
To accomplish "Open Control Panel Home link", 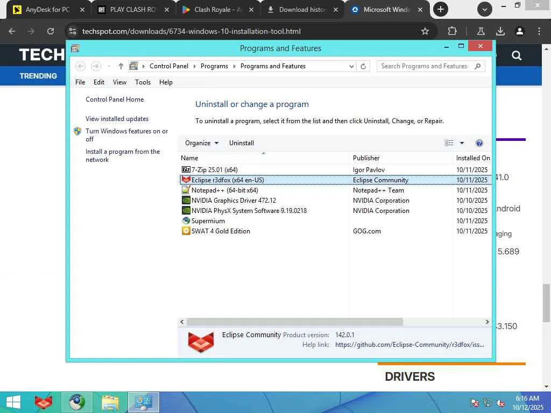I will pos(115,99).
